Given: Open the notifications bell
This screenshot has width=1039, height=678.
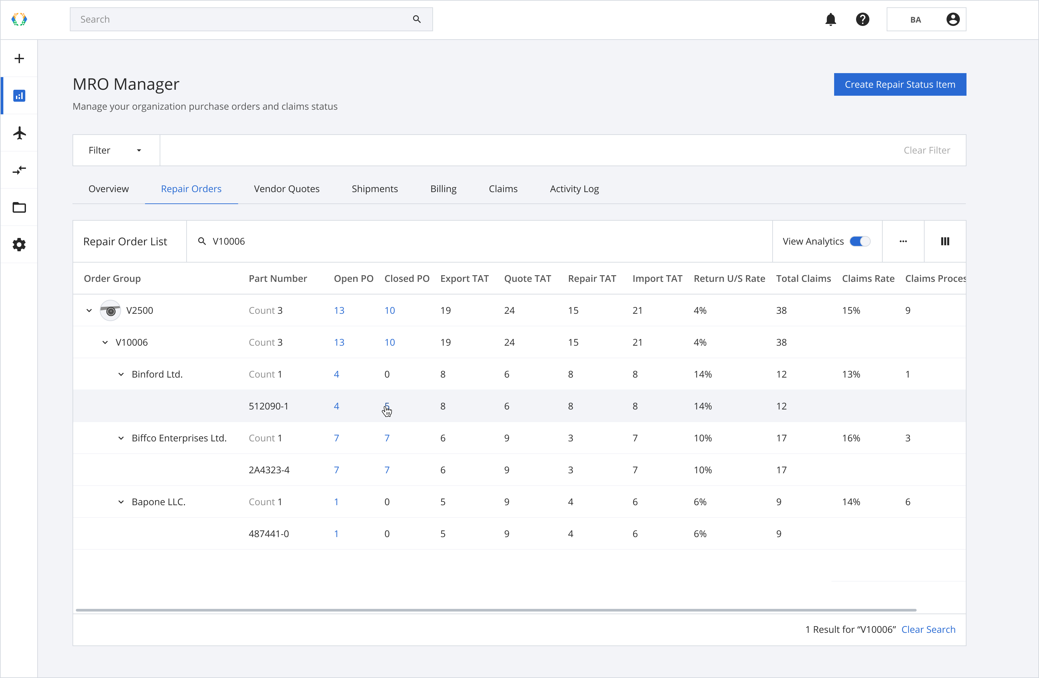Looking at the screenshot, I should pyautogui.click(x=830, y=19).
